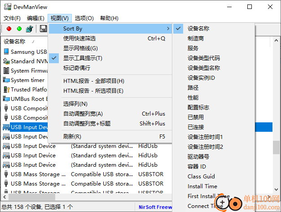Sort by 设备类型代码
Viewport: 281px width, 212px height.
[214, 58]
